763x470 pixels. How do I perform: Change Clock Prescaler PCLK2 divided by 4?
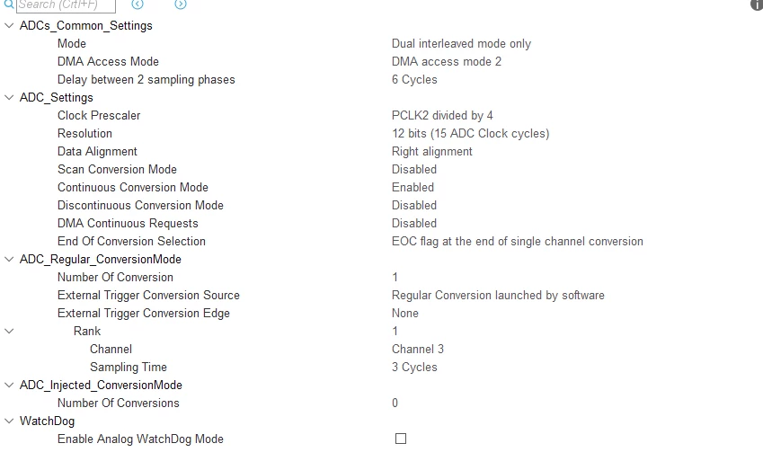click(442, 116)
